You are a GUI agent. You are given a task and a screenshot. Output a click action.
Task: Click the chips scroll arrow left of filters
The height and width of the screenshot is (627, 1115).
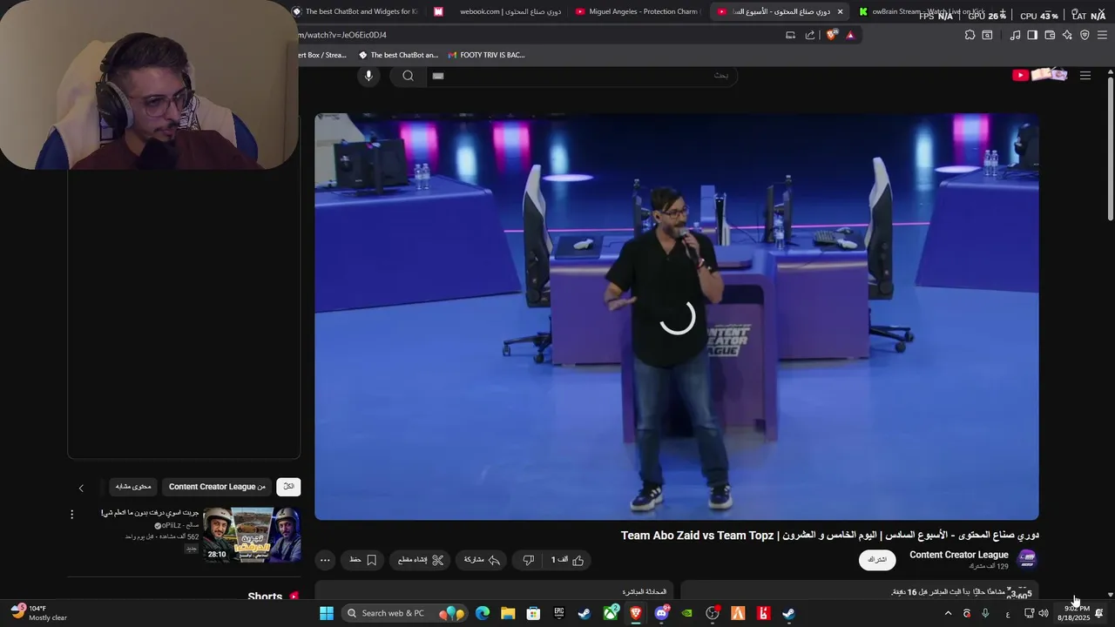[x=81, y=488]
